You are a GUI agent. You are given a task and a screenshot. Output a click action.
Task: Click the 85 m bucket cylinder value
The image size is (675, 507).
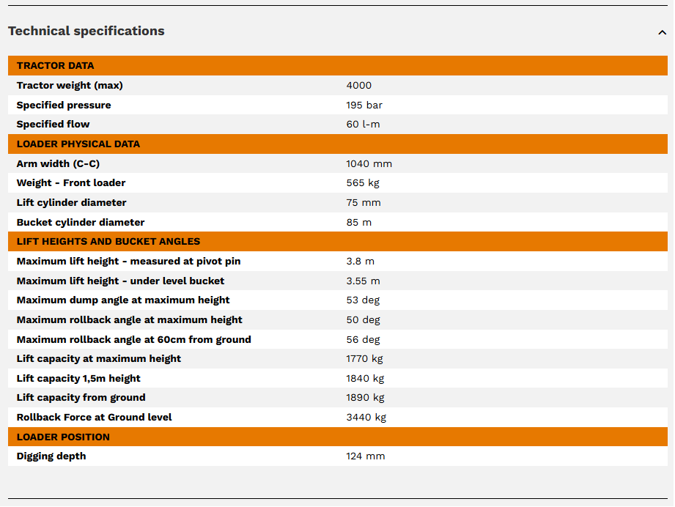pos(358,223)
